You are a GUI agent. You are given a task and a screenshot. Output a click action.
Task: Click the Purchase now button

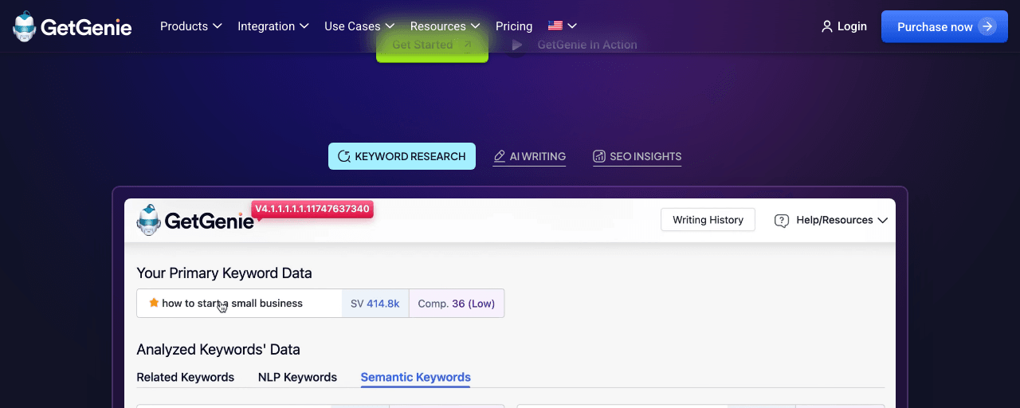944,26
